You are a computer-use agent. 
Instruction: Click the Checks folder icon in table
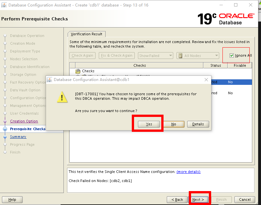pos(78,71)
